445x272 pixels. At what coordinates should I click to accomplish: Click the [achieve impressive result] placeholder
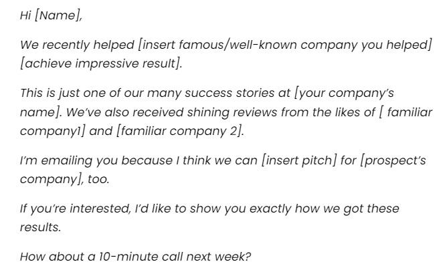point(101,63)
